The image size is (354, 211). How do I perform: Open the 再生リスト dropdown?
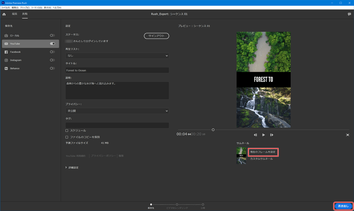117,56
